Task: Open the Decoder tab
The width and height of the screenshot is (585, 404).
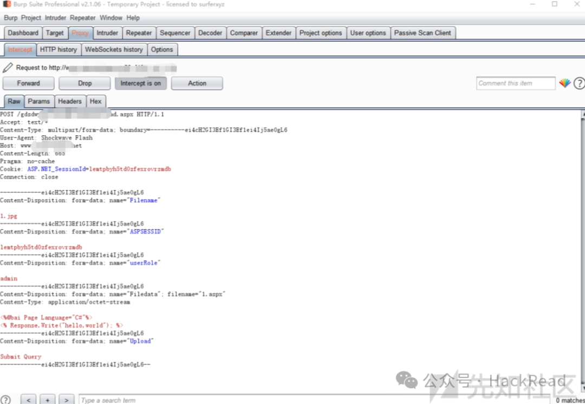Action: click(210, 33)
